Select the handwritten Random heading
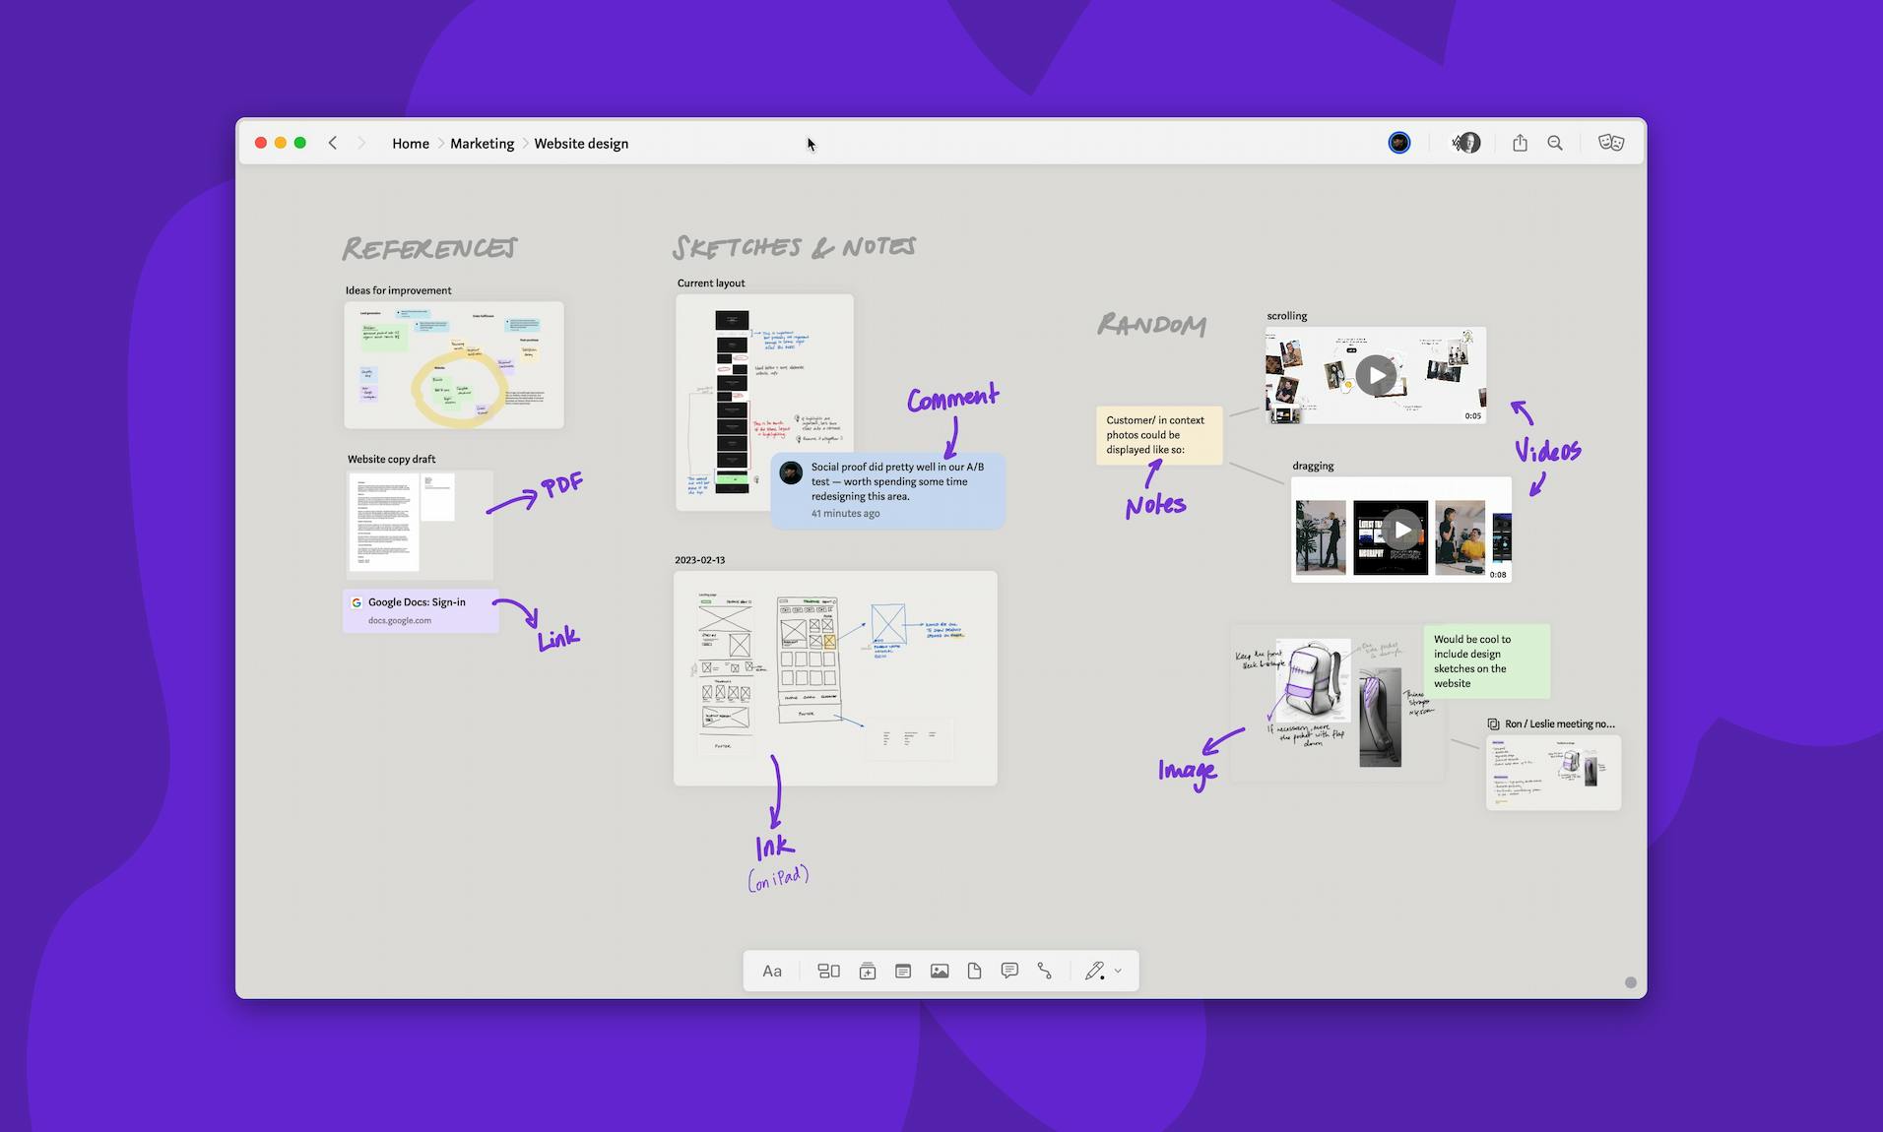The image size is (1883, 1132). pyautogui.click(x=1152, y=325)
